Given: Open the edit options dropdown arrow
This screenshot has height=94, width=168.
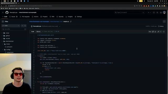Looking at the screenshot, I should coord(161,32).
